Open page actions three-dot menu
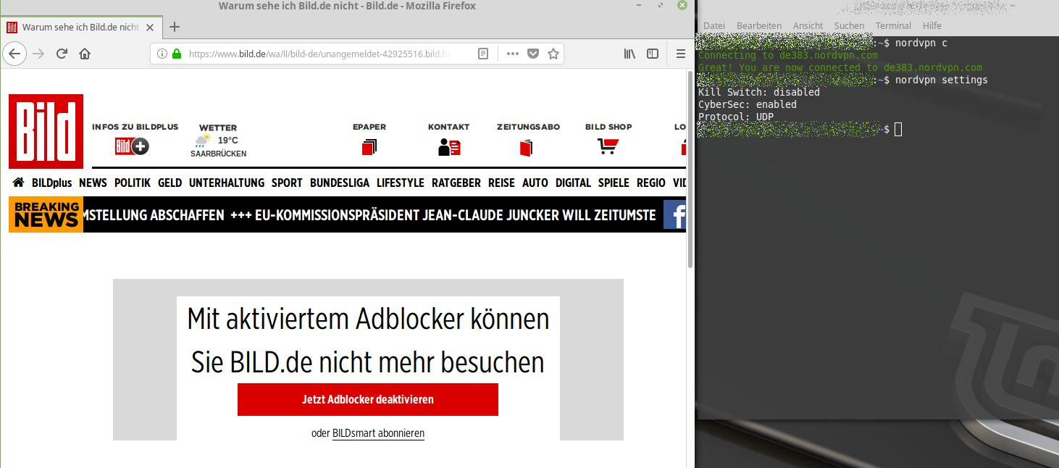Screen dimensions: 1059x468 pos(513,54)
